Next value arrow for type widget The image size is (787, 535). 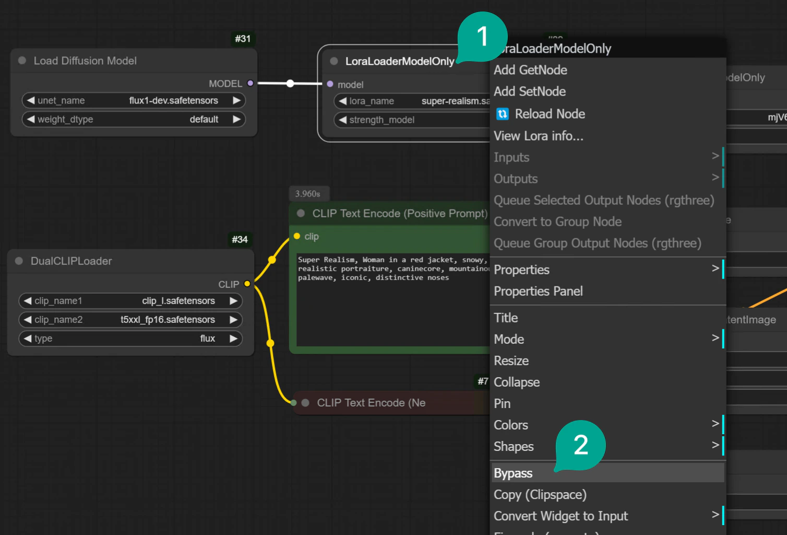pyautogui.click(x=233, y=339)
